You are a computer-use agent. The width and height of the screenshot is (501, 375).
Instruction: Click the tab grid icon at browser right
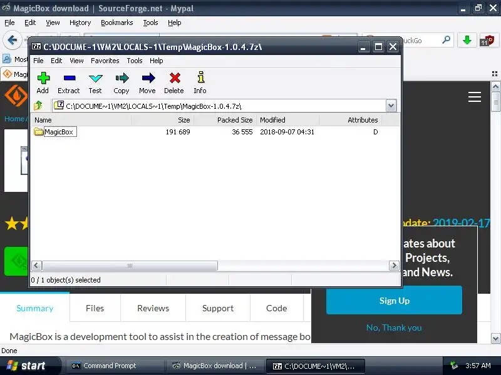(x=495, y=74)
